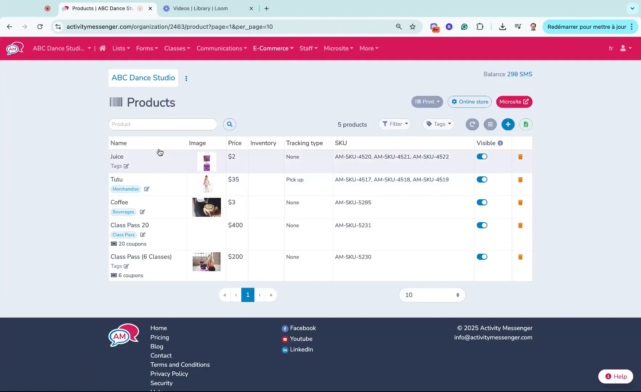
Task: Switch off Class Pass 20 visibility toggle
Action: pyautogui.click(x=482, y=225)
